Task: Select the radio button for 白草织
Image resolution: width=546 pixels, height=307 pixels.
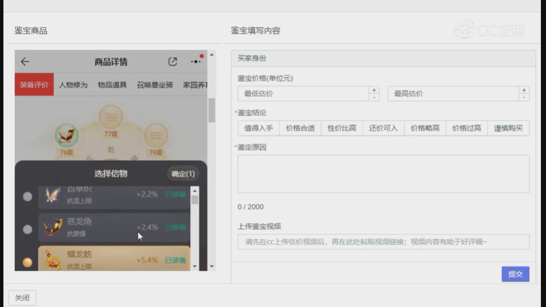Action: pyautogui.click(x=27, y=197)
